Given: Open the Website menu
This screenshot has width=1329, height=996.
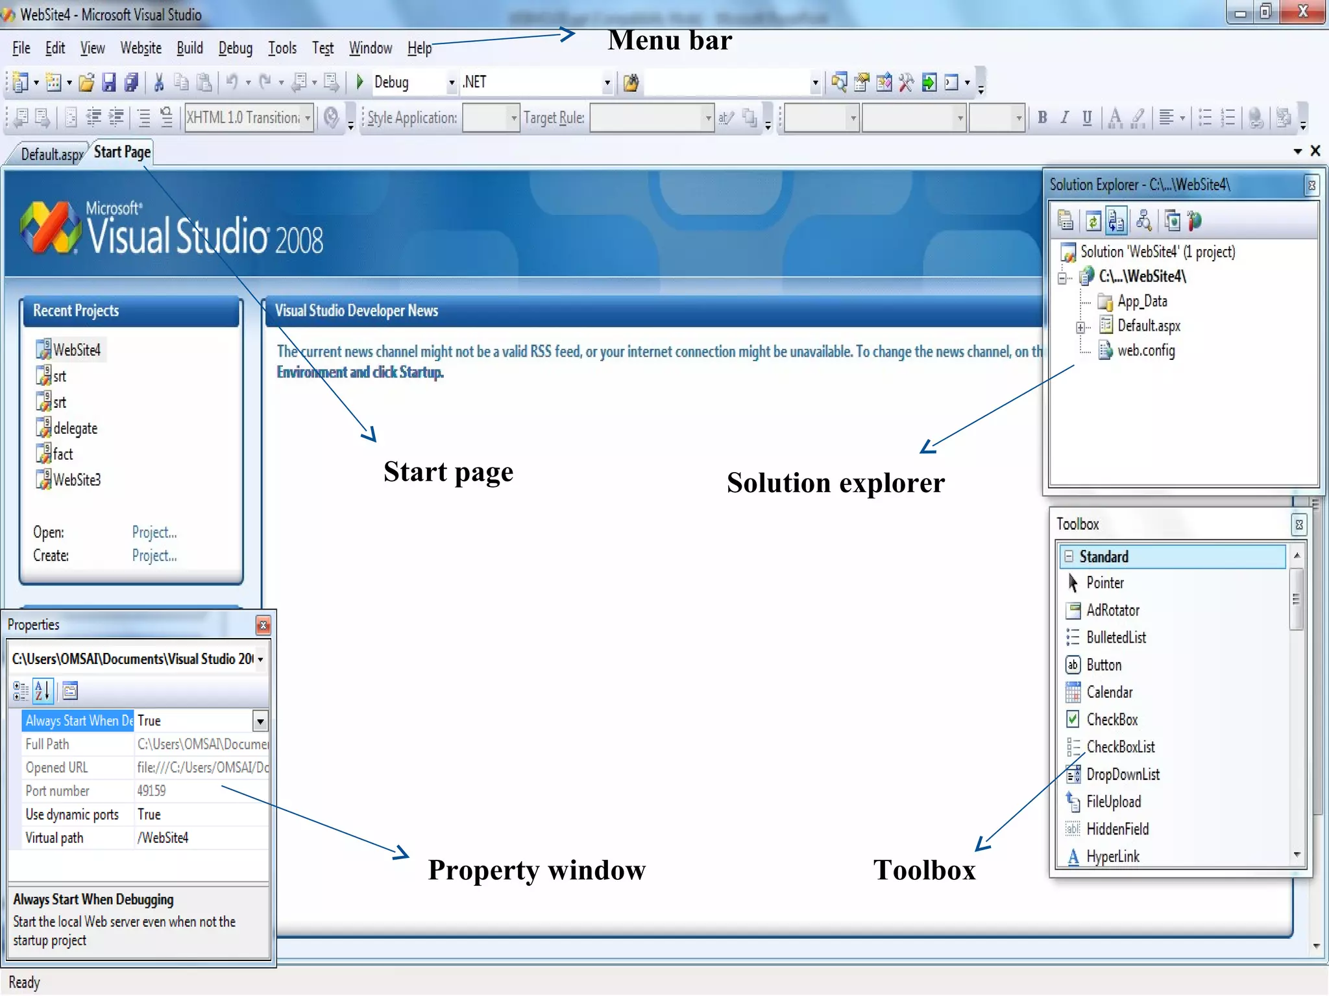Looking at the screenshot, I should pos(141,48).
